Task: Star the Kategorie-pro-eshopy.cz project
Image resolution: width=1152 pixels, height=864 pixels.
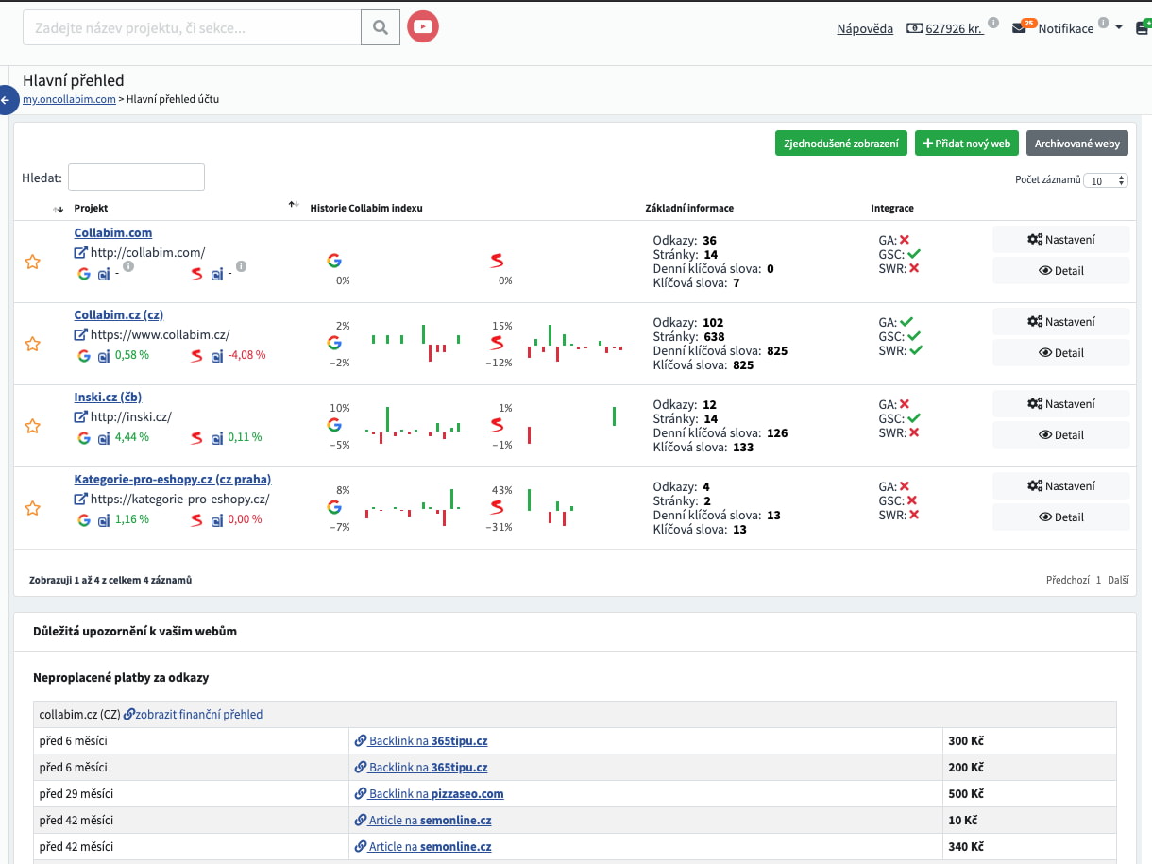Action: [x=32, y=508]
